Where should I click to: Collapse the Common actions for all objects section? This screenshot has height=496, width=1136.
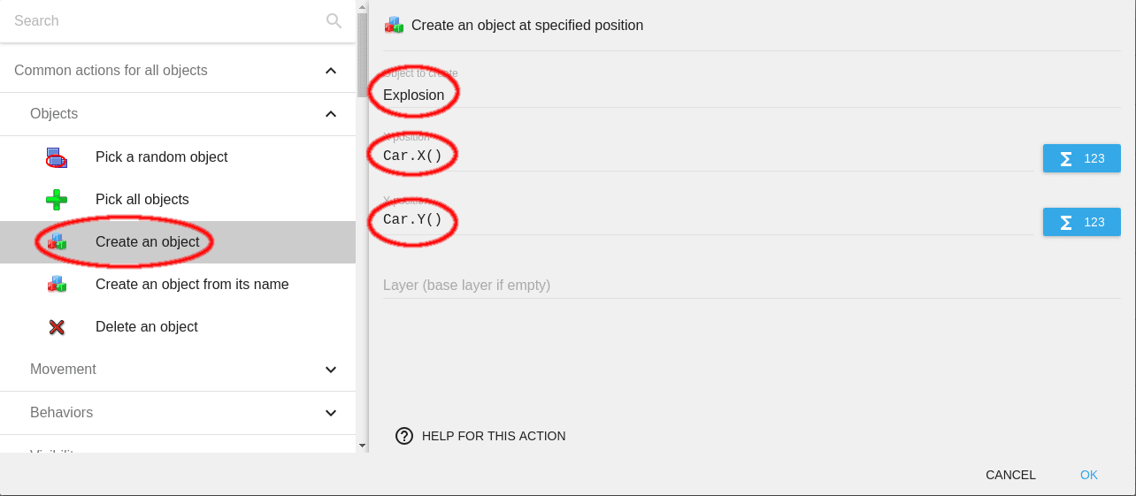click(x=331, y=71)
